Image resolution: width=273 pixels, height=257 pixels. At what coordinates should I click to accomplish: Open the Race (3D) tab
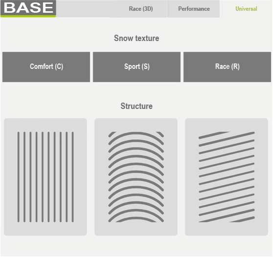(x=141, y=9)
